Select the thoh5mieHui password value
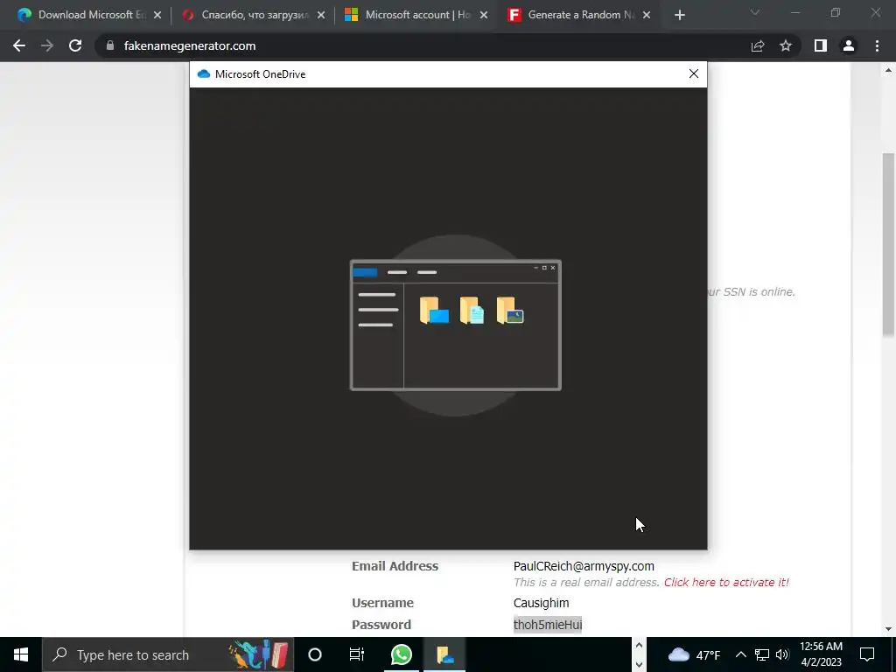This screenshot has width=896, height=672. pyautogui.click(x=548, y=625)
